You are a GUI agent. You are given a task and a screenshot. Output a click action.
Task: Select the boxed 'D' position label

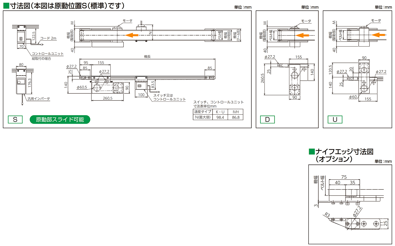(x=267, y=120)
